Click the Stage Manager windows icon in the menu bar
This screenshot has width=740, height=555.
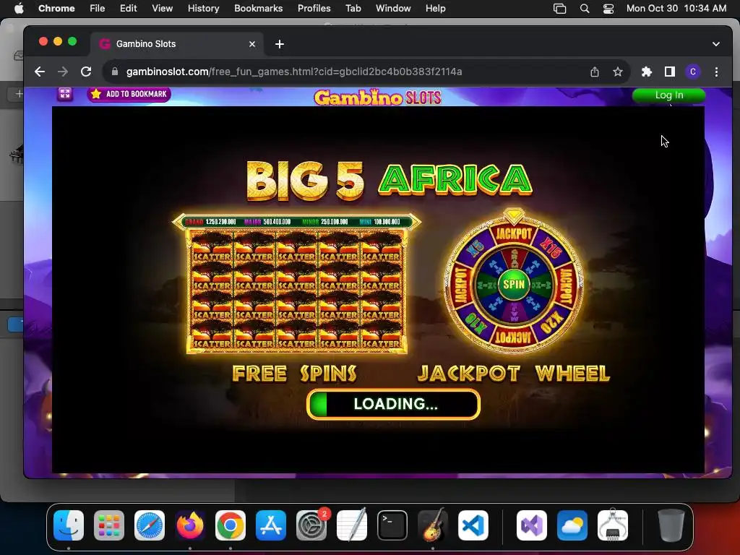pos(560,8)
